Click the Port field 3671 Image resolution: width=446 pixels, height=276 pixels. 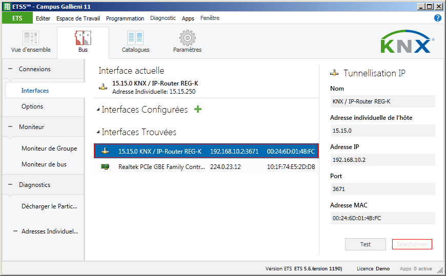(x=382, y=189)
